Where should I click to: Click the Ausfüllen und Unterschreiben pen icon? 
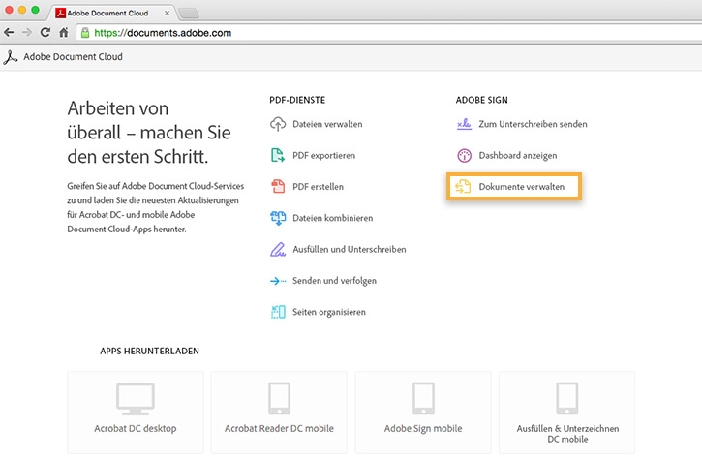click(278, 249)
